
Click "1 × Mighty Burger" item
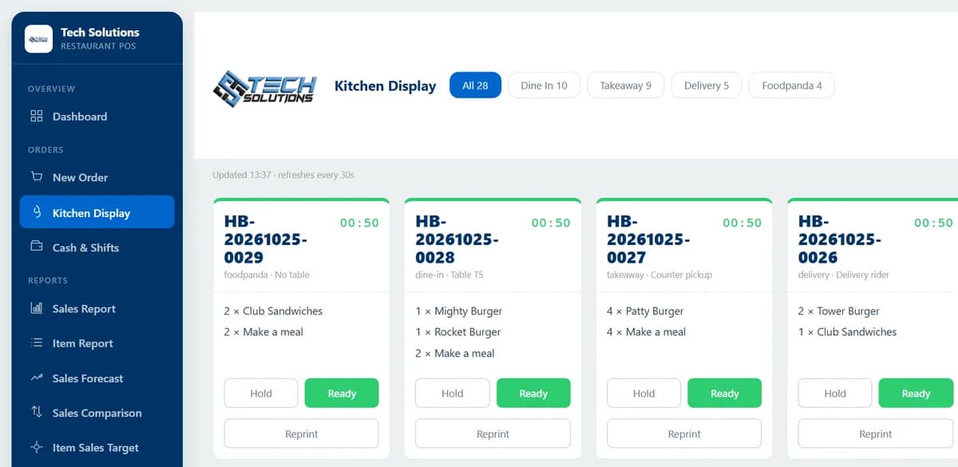pyautogui.click(x=459, y=311)
